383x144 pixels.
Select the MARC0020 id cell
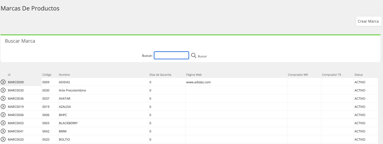coord(24,139)
